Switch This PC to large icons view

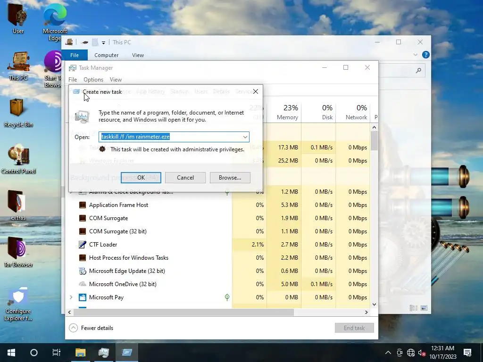(x=424, y=308)
